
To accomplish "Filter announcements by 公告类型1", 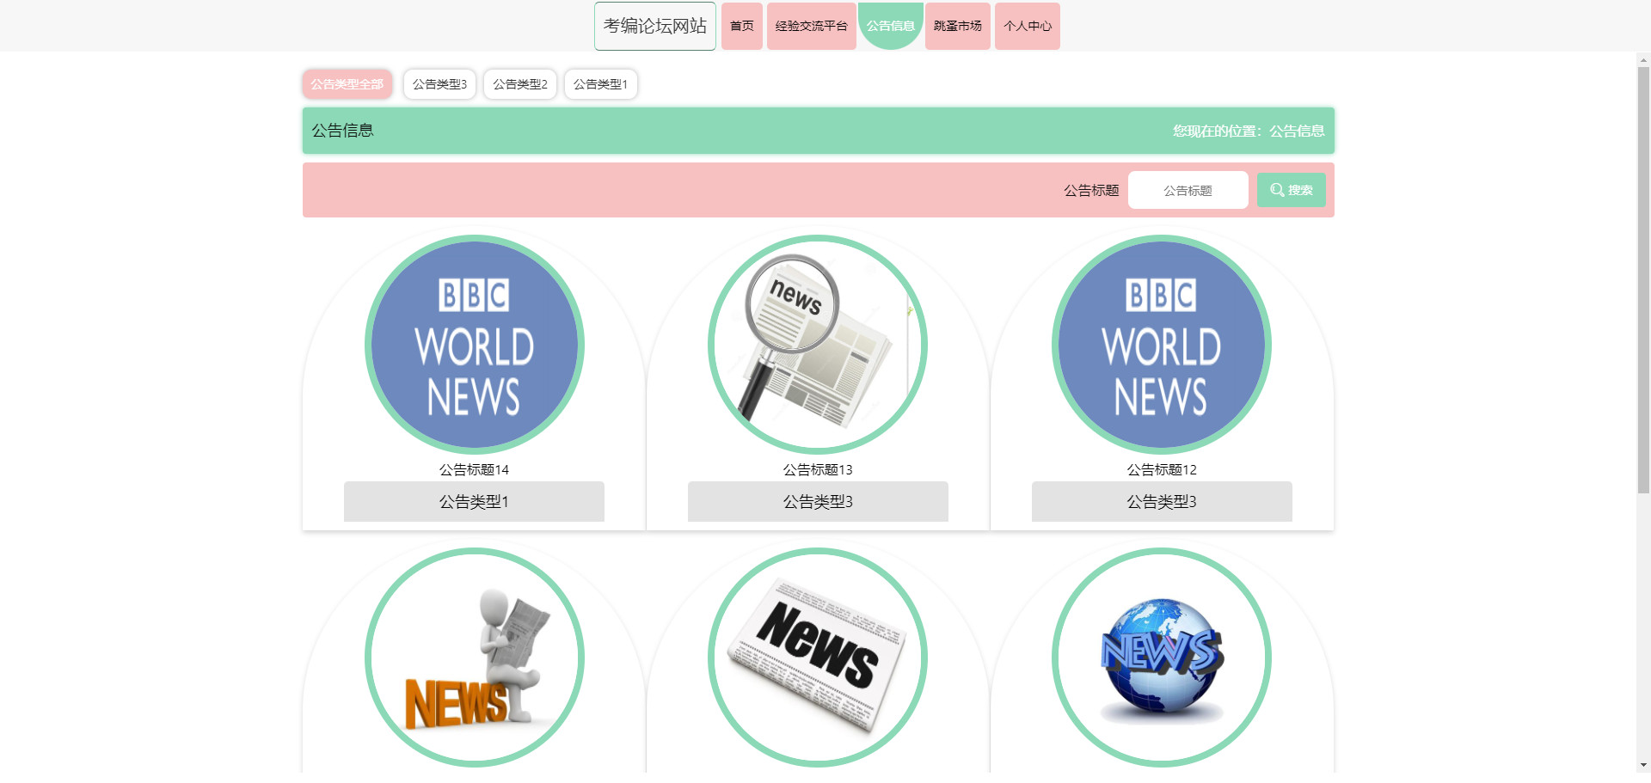I will (x=600, y=84).
